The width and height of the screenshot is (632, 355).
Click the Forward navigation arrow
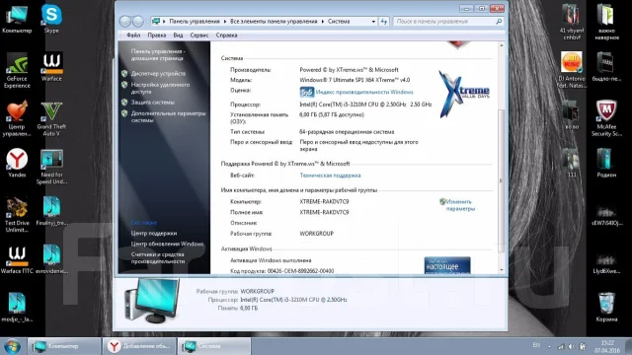click(138, 22)
